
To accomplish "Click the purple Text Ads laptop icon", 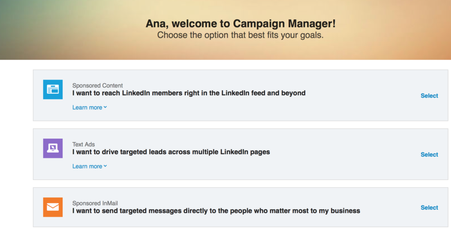I will (53, 148).
